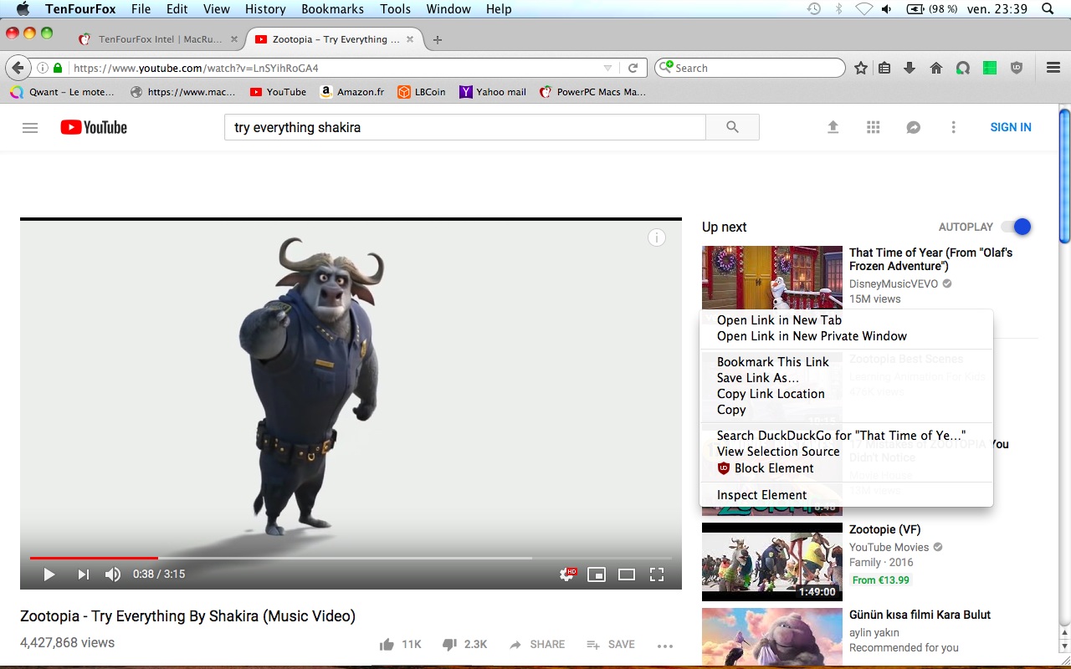This screenshot has height=669, width=1071.
Task: Open the History menu
Action: pyautogui.click(x=265, y=9)
